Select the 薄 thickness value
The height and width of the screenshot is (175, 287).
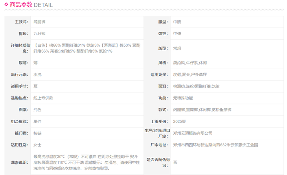pyautogui.click(x=36, y=63)
